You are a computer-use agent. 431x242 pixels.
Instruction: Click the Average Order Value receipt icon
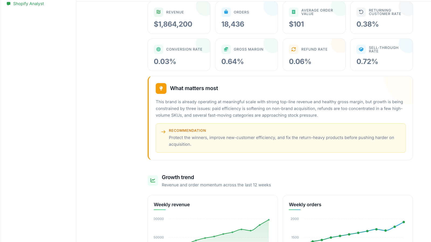[x=294, y=12]
